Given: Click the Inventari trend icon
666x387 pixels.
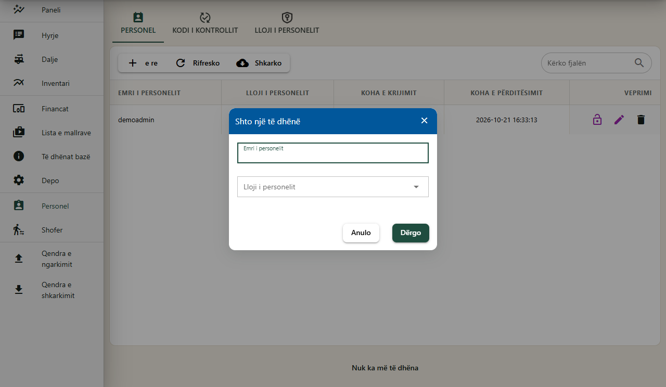Looking at the screenshot, I should click(19, 83).
